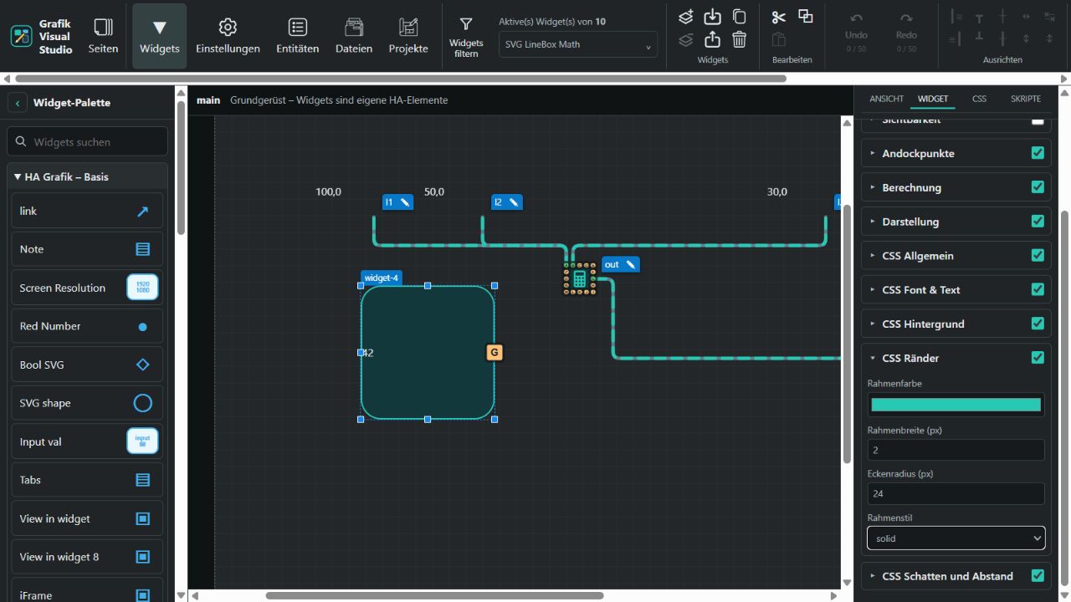1071x602 pixels.
Task: Open the active widget dropdown SVG LineBox Math
Action: 578,44
